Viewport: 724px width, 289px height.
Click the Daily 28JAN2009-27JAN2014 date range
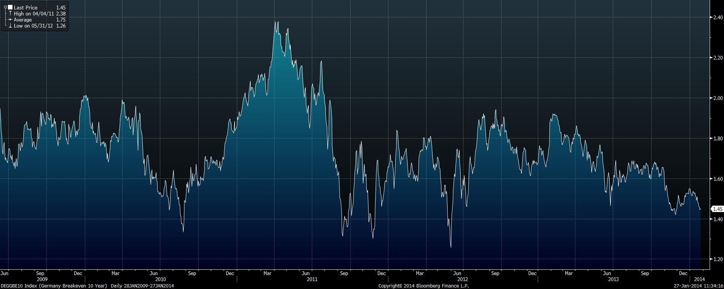[142, 286]
